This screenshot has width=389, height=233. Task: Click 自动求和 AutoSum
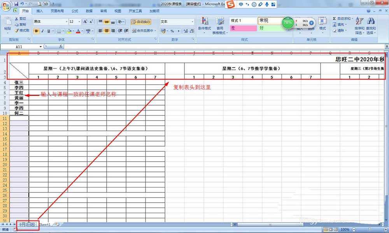coord(342,19)
